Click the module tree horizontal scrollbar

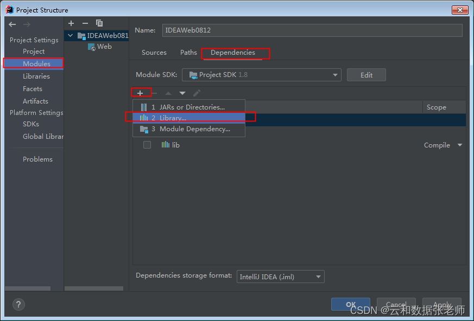(x=94, y=288)
